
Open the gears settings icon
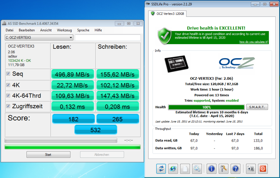[x=197, y=169]
